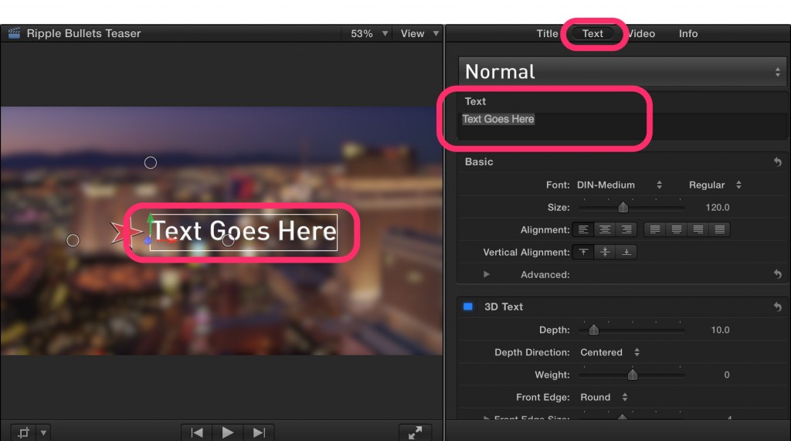This screenshot has width=791, height=441.
Task: Open the Front Edge Round dropdown
Action: point(604,397)
